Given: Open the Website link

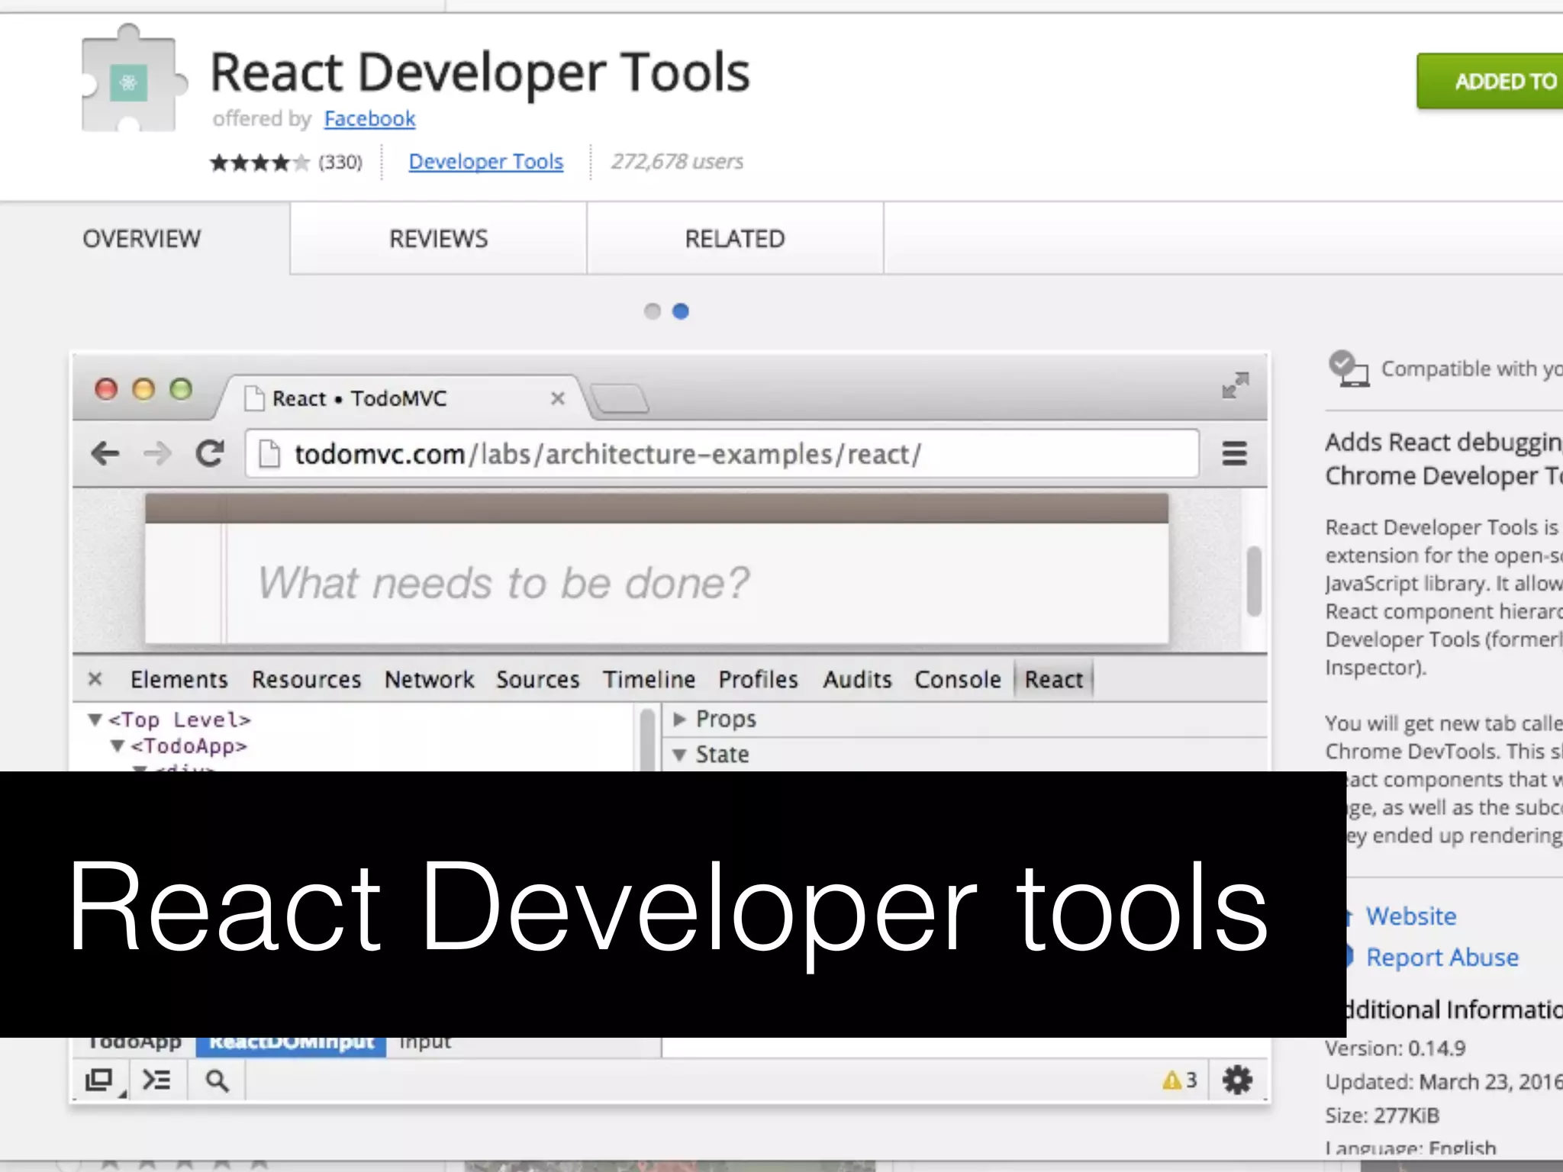Looking at the screenshot, I should [1410, 916].
